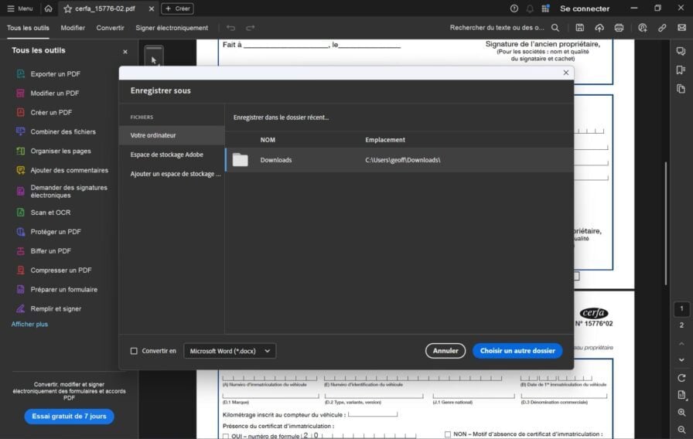Click the rotate view icon
This screenshot has width=693, height=439.
pyautogui.click(x=681, y=378)
